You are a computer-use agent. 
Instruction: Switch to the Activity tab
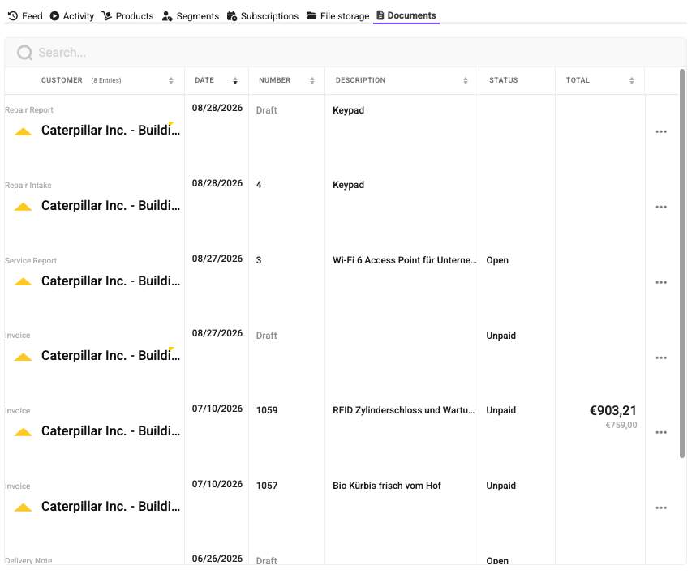click(72, 16)
